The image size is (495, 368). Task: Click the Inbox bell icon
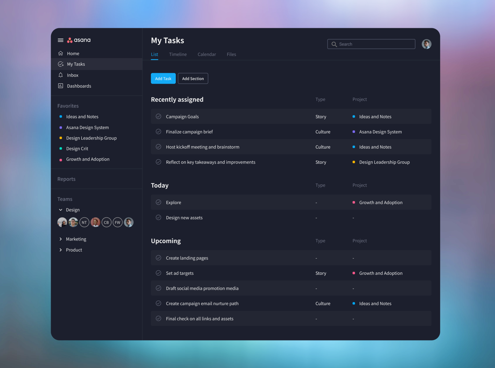pyautogui.click(x=61, y=75)
